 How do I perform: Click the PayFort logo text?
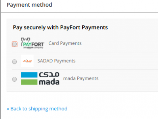[x=34, y=44]
